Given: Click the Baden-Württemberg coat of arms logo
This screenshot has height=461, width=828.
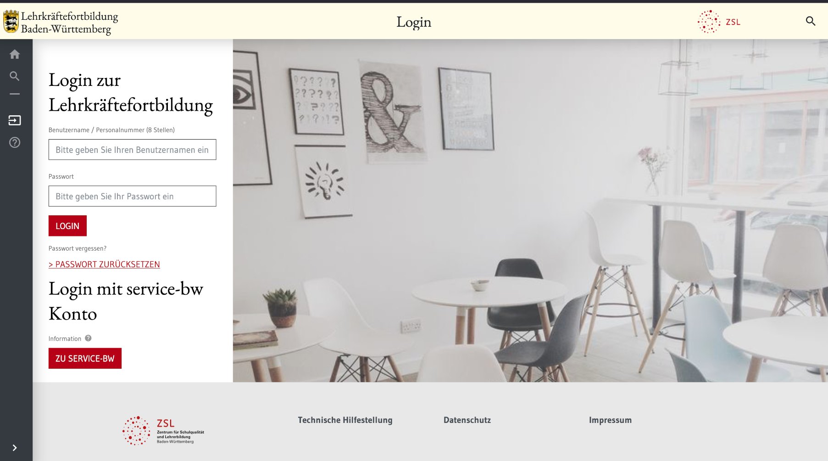Looking at the screenshot, I should click(x=11, y=22).
